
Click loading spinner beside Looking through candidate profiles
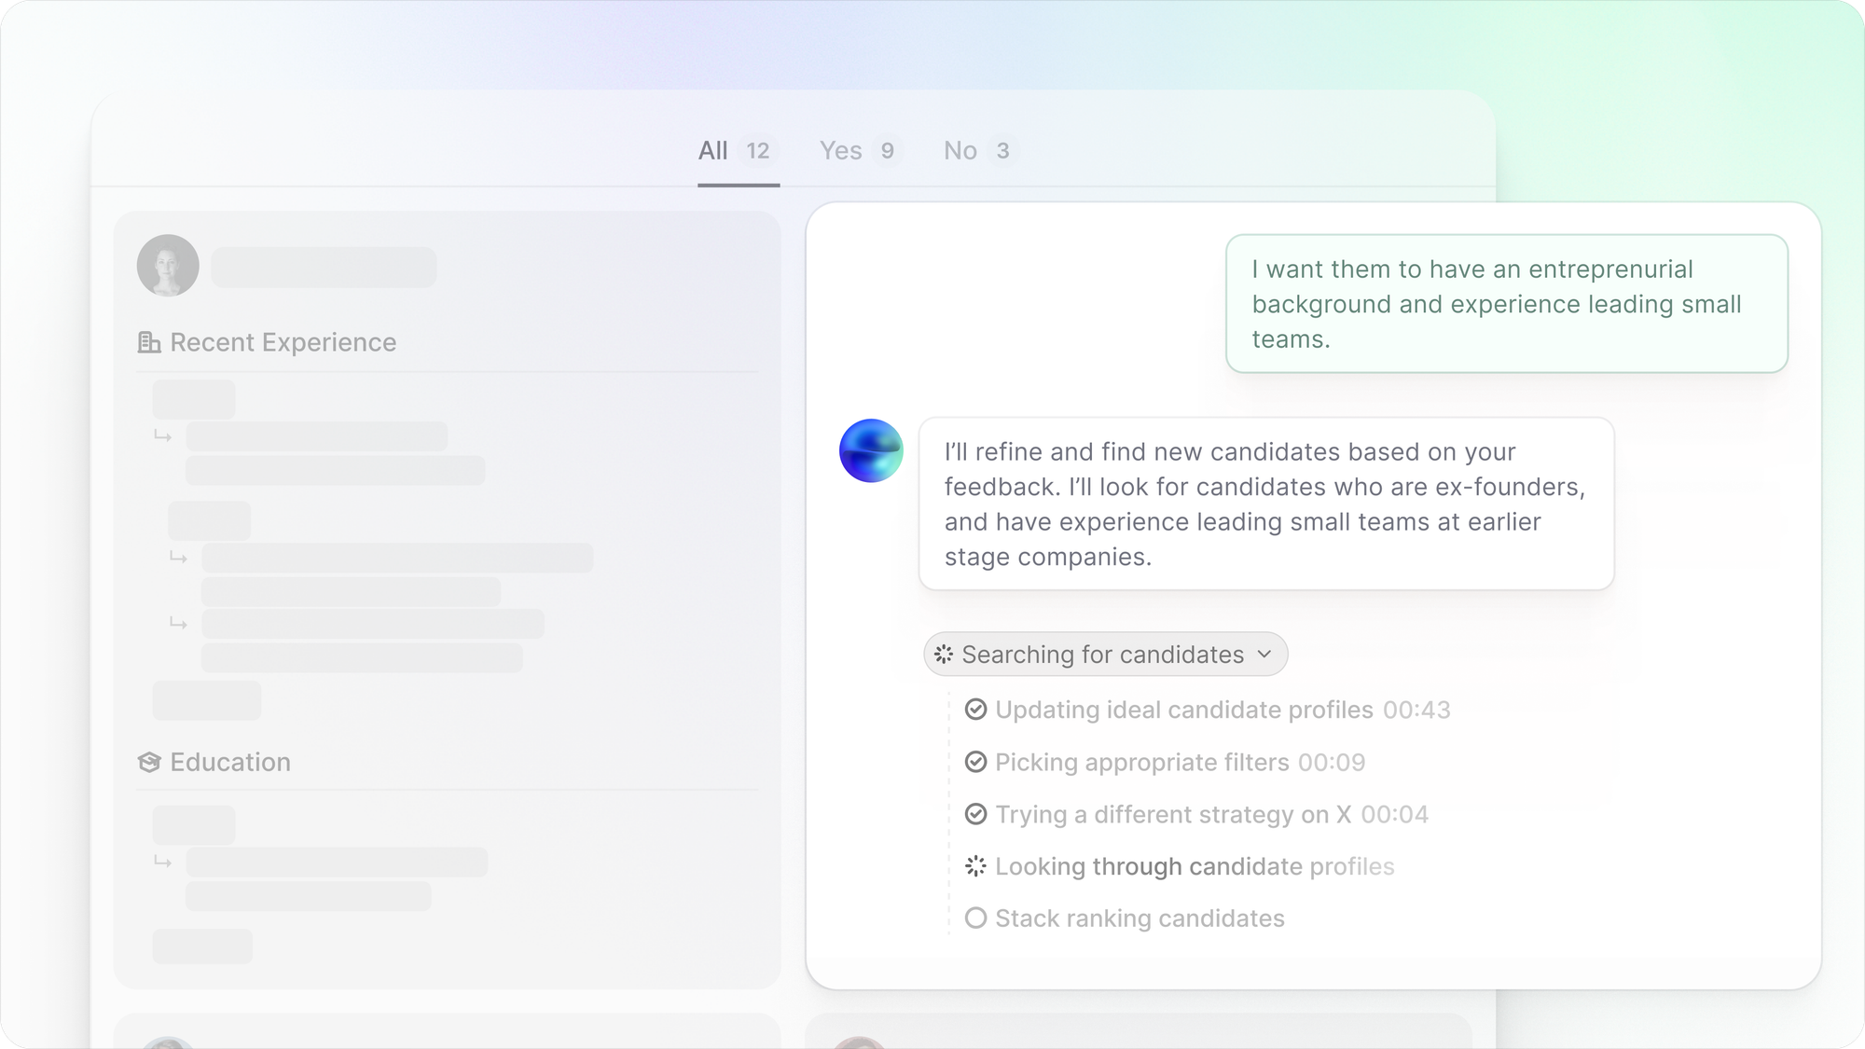(x=975, y=866)
